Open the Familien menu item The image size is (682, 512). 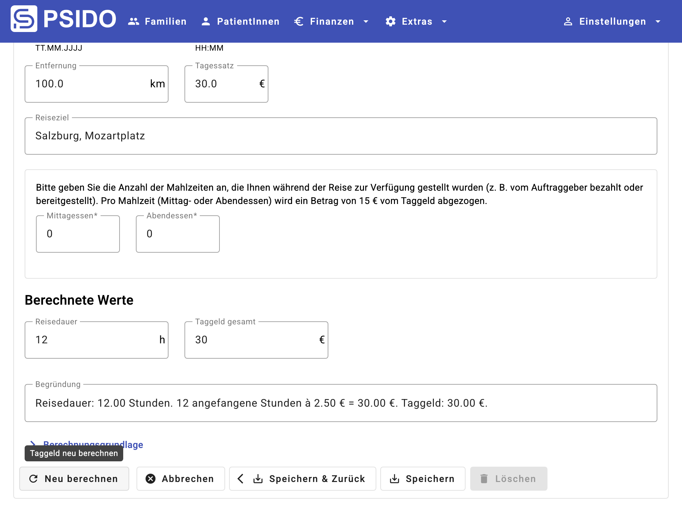click(166, 22)
